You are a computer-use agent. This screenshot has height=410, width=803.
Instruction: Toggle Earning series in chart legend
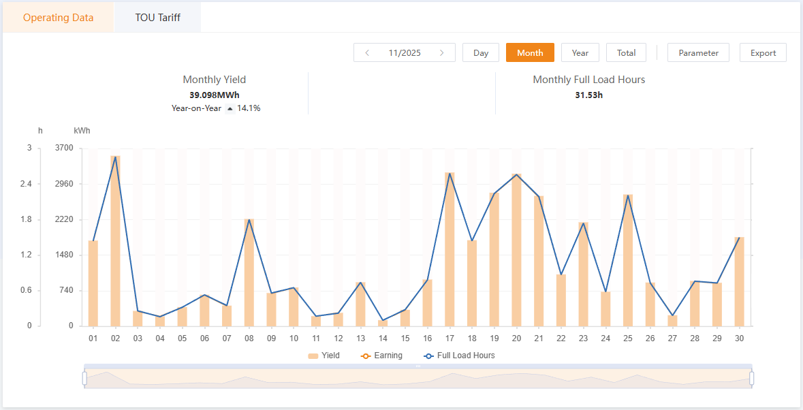tap(380, 356)
